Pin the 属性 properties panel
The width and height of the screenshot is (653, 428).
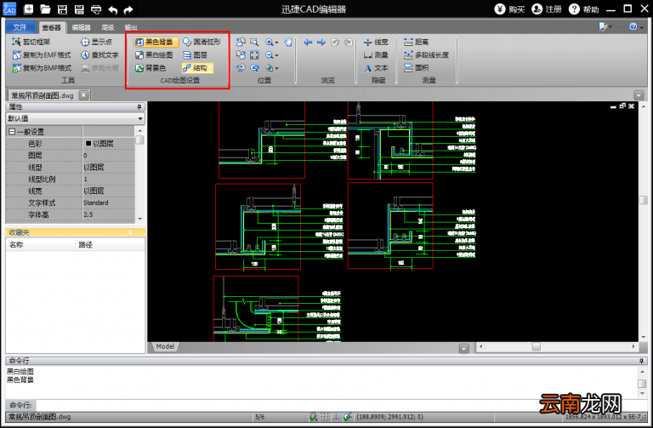tap(139, 107)
